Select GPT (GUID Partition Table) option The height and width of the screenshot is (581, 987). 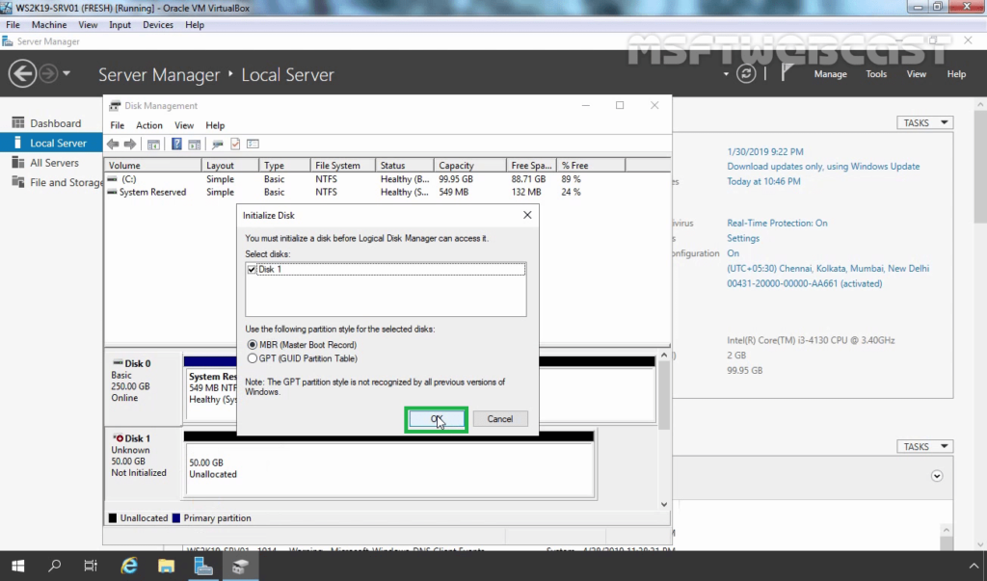303,358
